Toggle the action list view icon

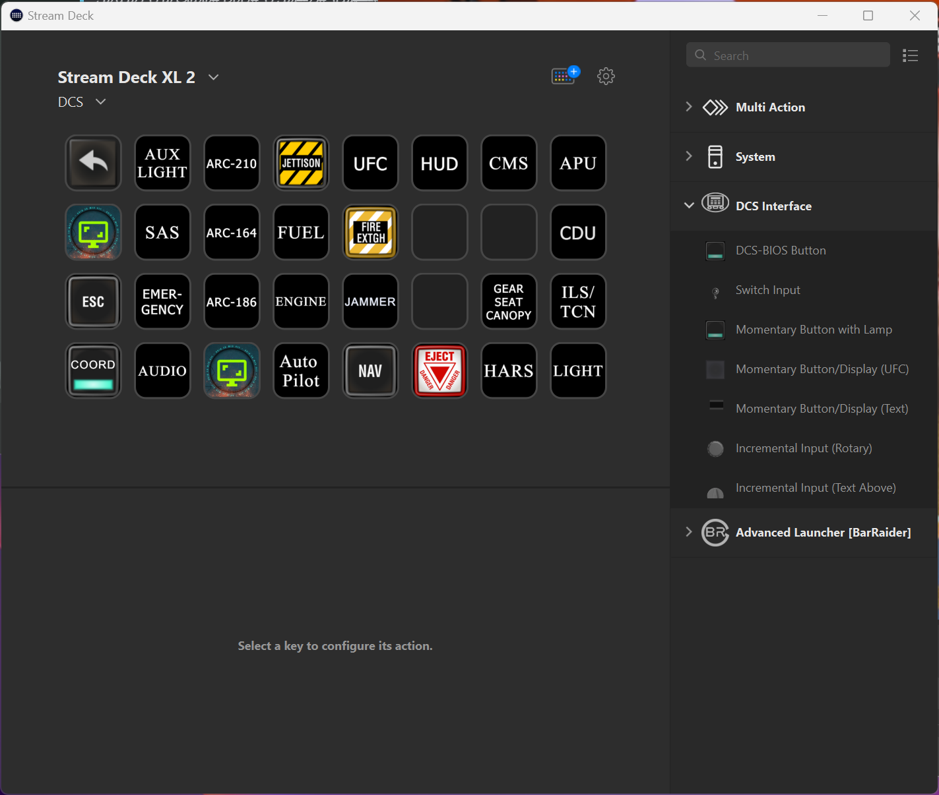[910, 55]
